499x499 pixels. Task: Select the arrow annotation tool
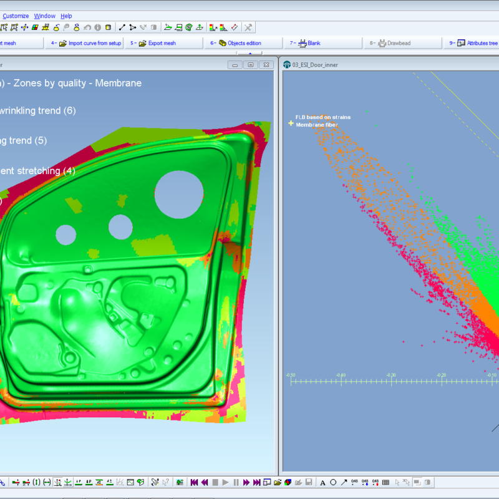[x=344, y=482]
